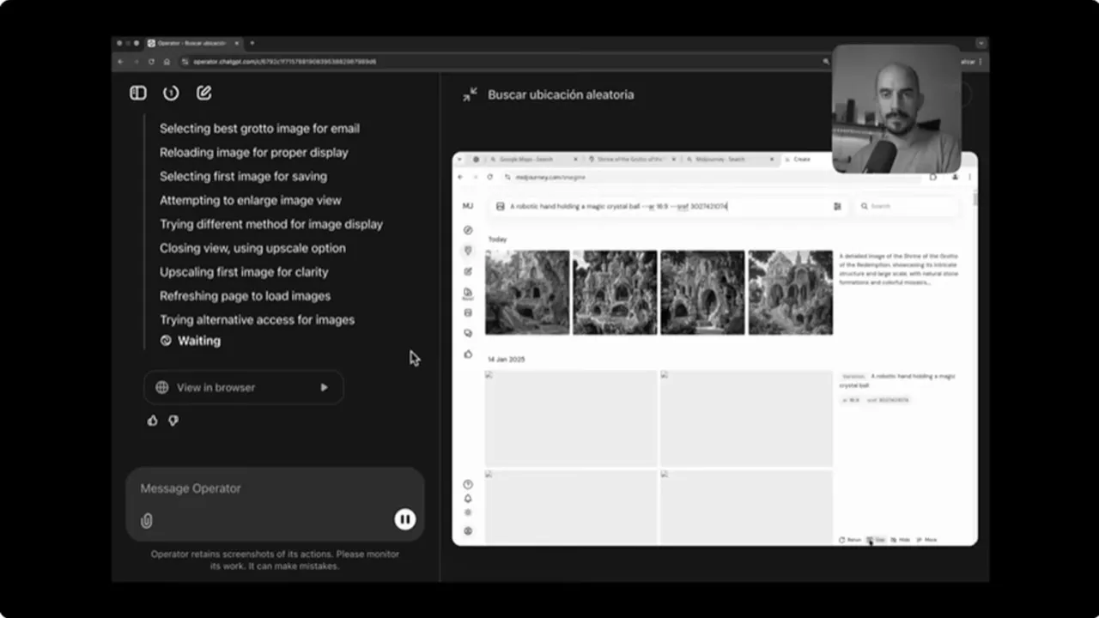Open the account profile icon in sidebar

468,531
